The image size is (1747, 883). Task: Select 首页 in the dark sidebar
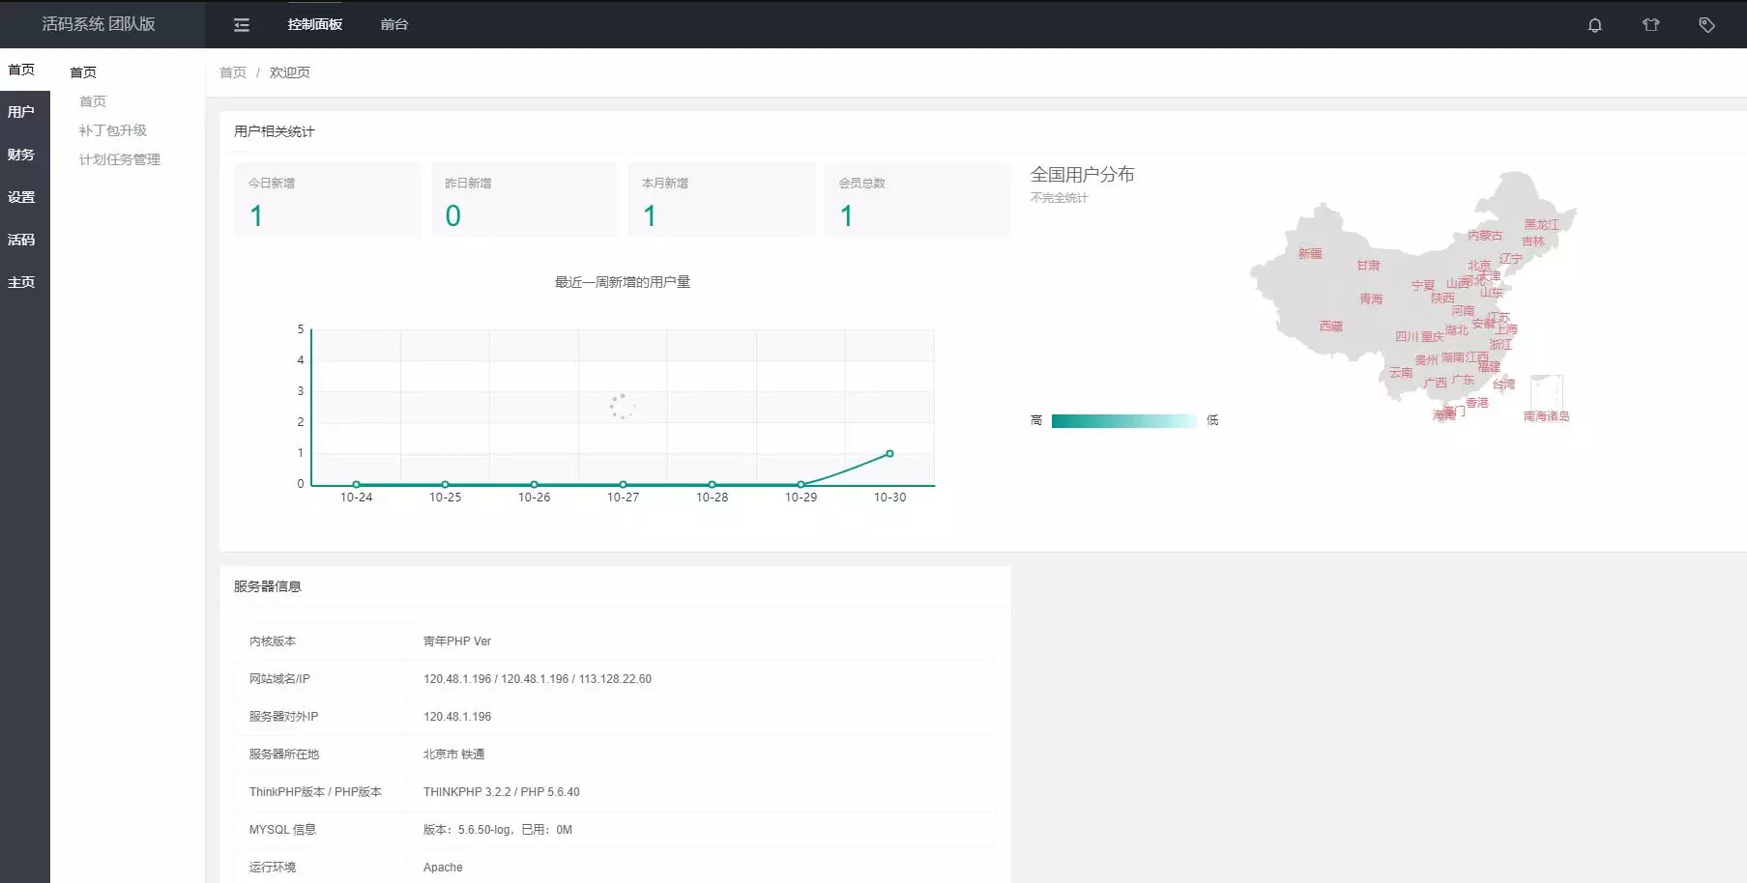(x=21, y=70)
